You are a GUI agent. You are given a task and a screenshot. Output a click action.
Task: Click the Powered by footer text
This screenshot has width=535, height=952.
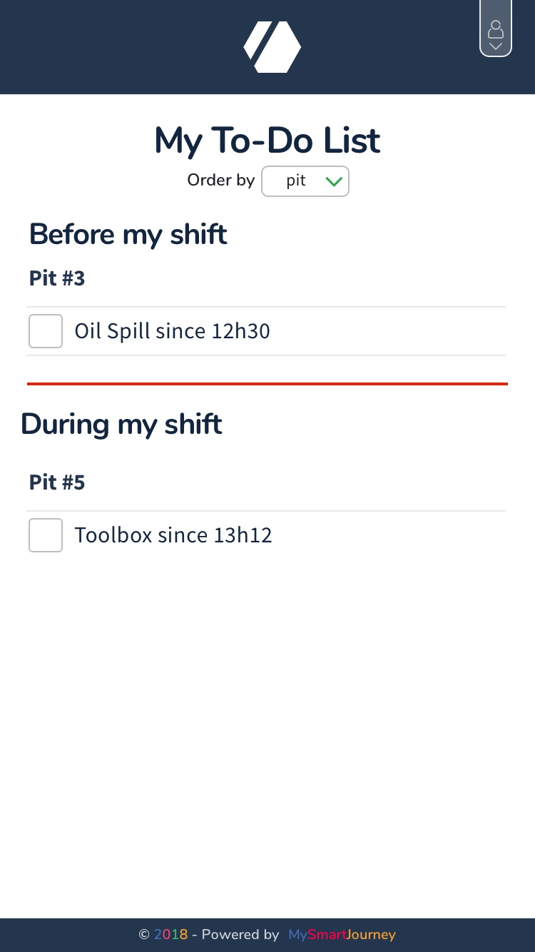[240, 934]
